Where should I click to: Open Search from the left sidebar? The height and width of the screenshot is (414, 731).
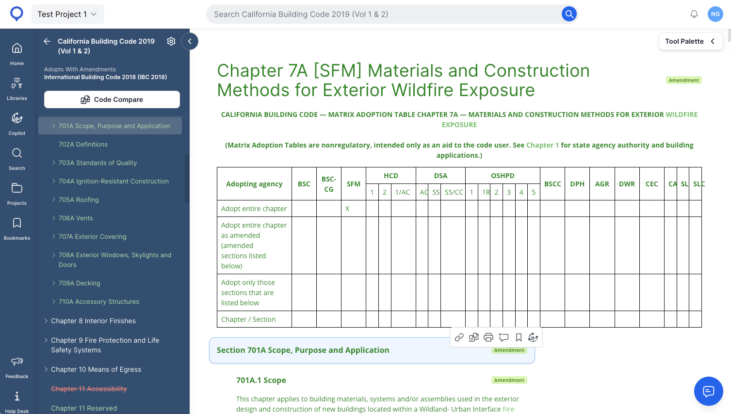click(17, 158)
